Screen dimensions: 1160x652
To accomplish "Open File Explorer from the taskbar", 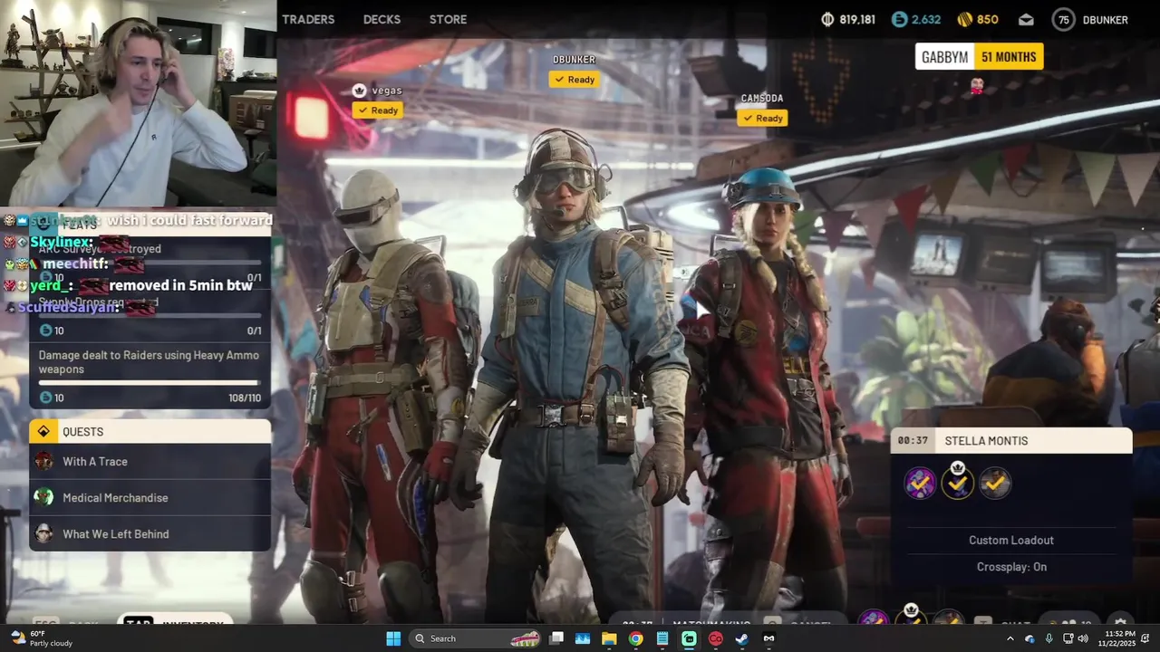I will coord(609,638).
